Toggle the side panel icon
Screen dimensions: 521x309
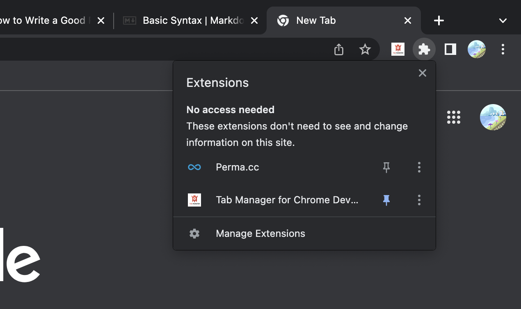(450, 50)
